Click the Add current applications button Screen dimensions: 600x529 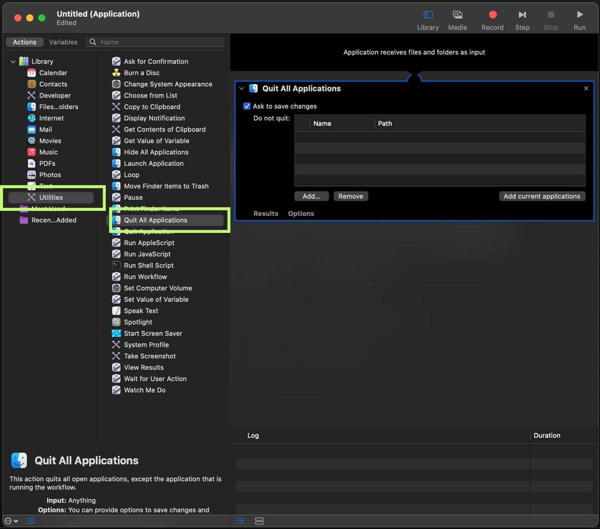click(x=541, y=196)
